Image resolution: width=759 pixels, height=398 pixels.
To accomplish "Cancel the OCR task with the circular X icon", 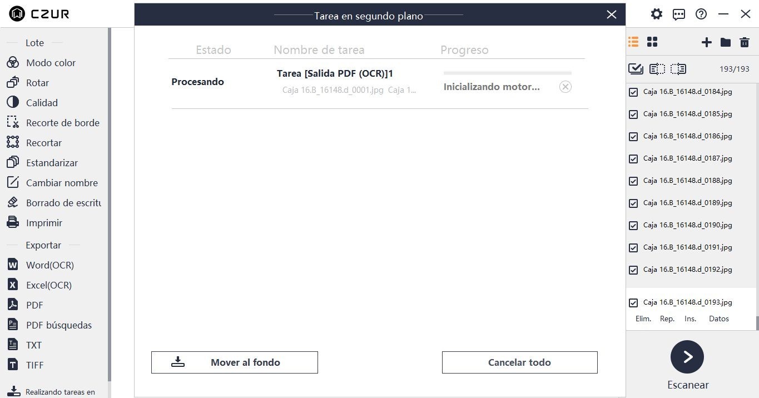I will [565, 87].
